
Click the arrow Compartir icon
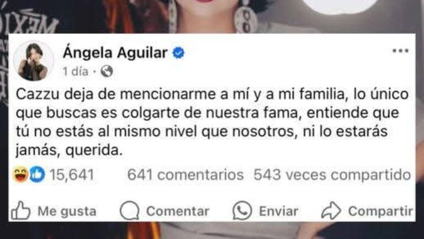[x=331, y=211]
